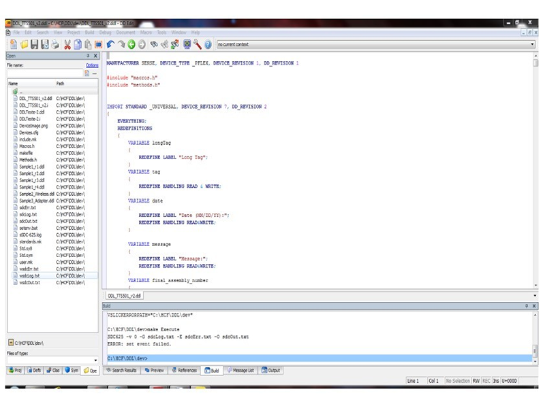Select file Methods.h in the list
545x408 pixels.
pos(28,160)
